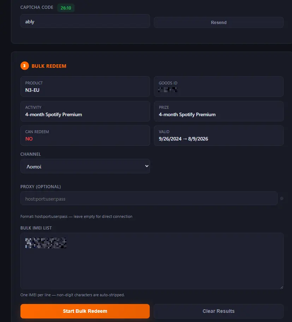Image resolution: width=292 pixels, height=322 pixels.
Task: Click the Valid date range card
Action: click(219, 136)
